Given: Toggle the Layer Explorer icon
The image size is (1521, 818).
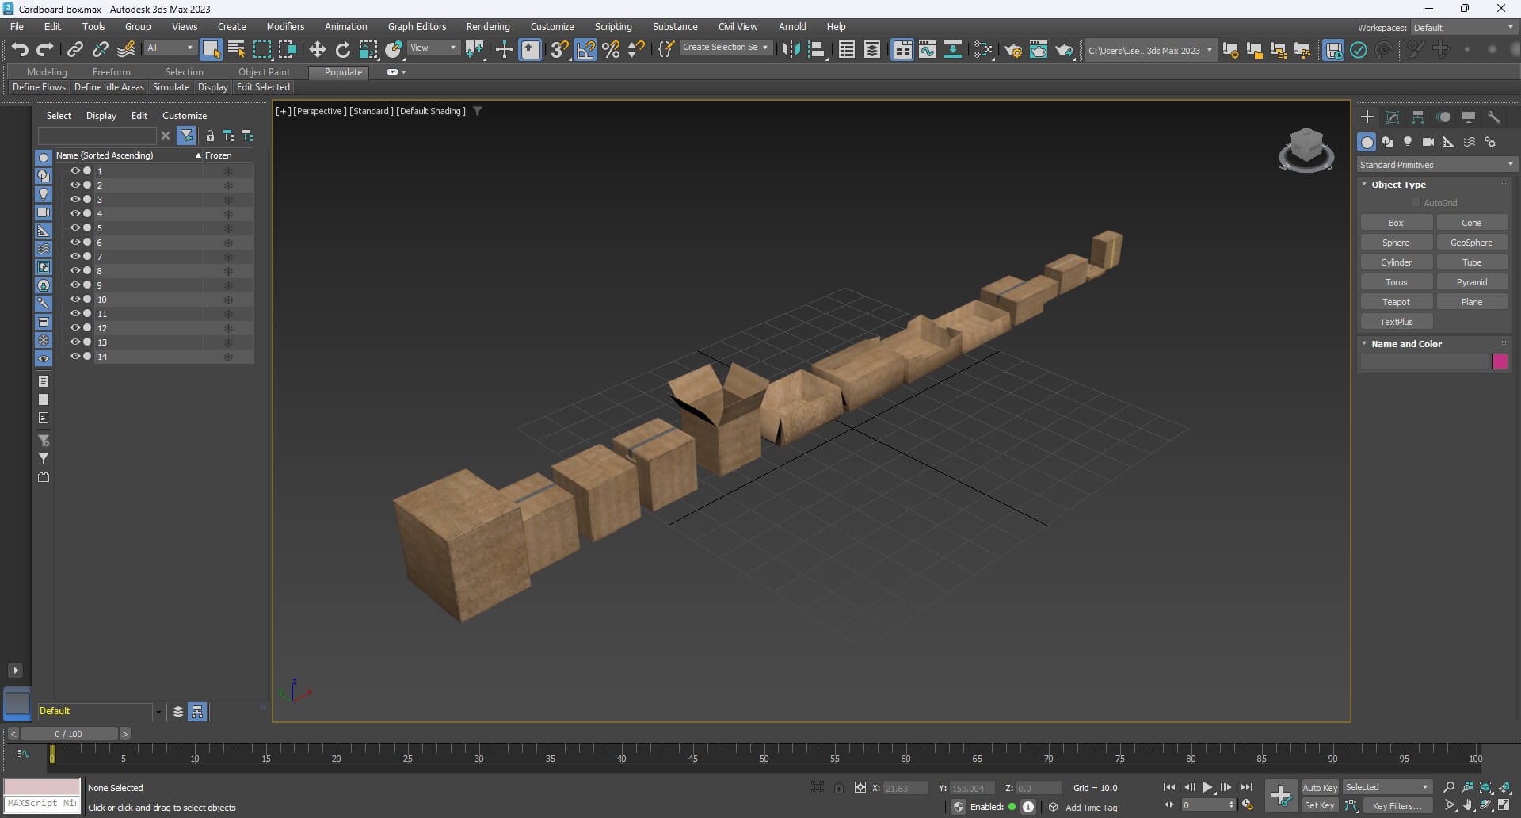Looking at the screenshot, I should 872,49.
